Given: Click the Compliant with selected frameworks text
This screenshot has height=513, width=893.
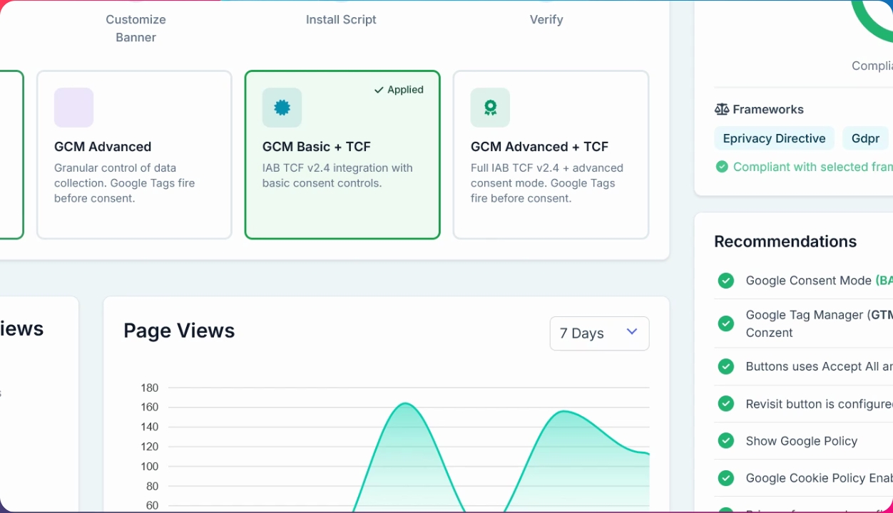Looking at the screenshot, I should (x=812, y=167).
